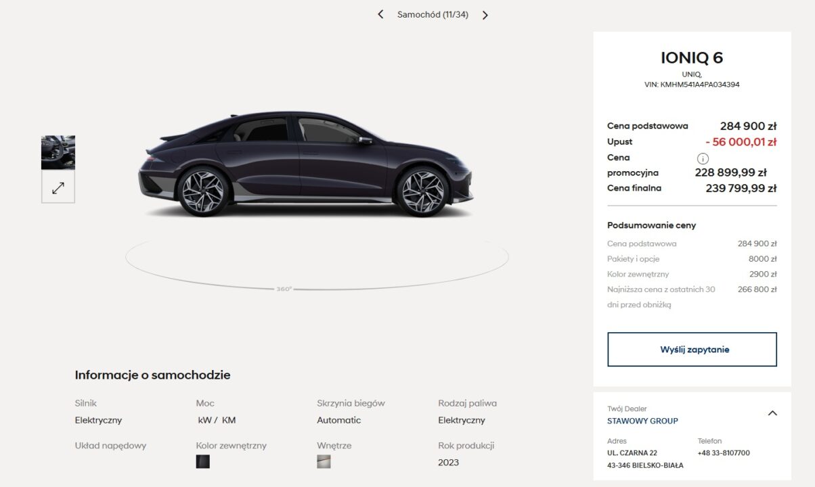
Task: Go to the next car with right chevron
Action: coord(485,15)
